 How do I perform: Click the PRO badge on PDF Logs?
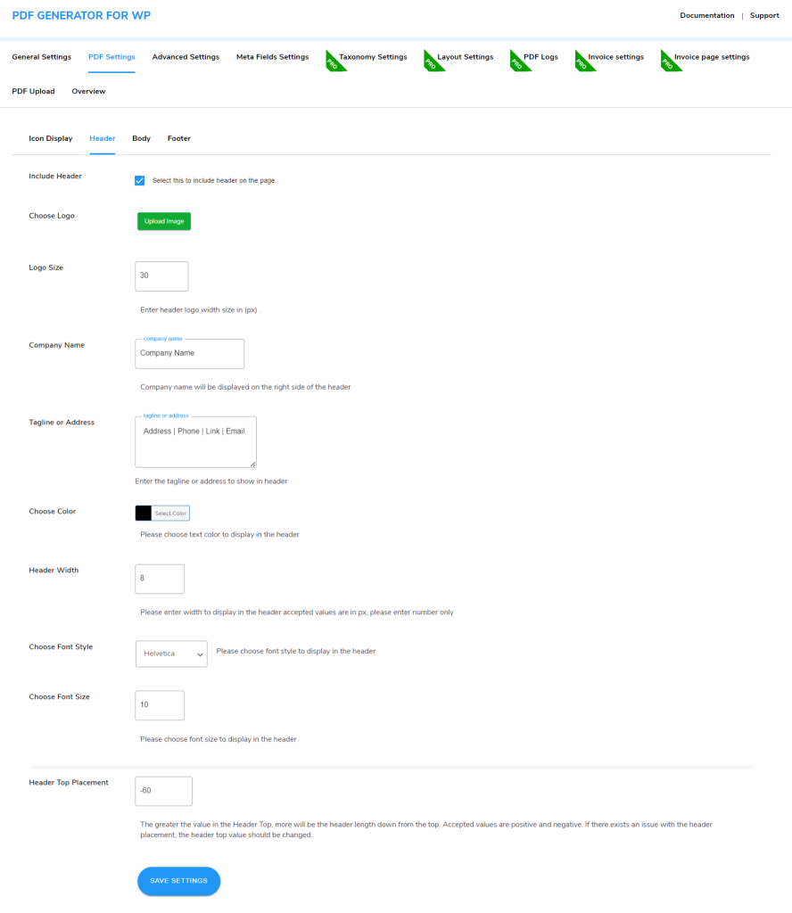pyautogui.click(x=519, y=61)
